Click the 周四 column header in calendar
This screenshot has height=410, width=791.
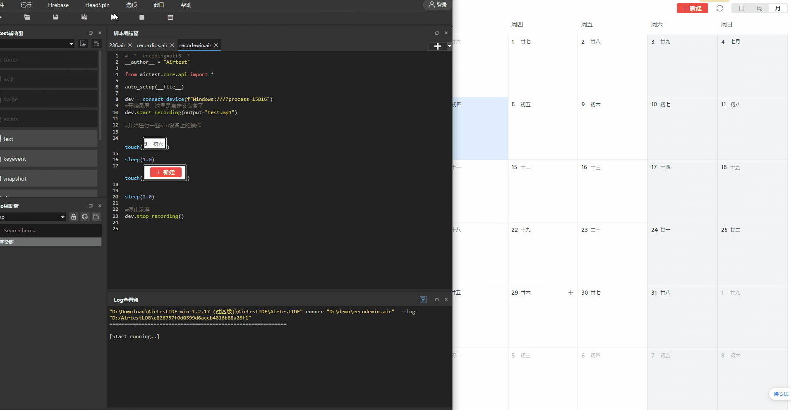click(x=517, y=24)
